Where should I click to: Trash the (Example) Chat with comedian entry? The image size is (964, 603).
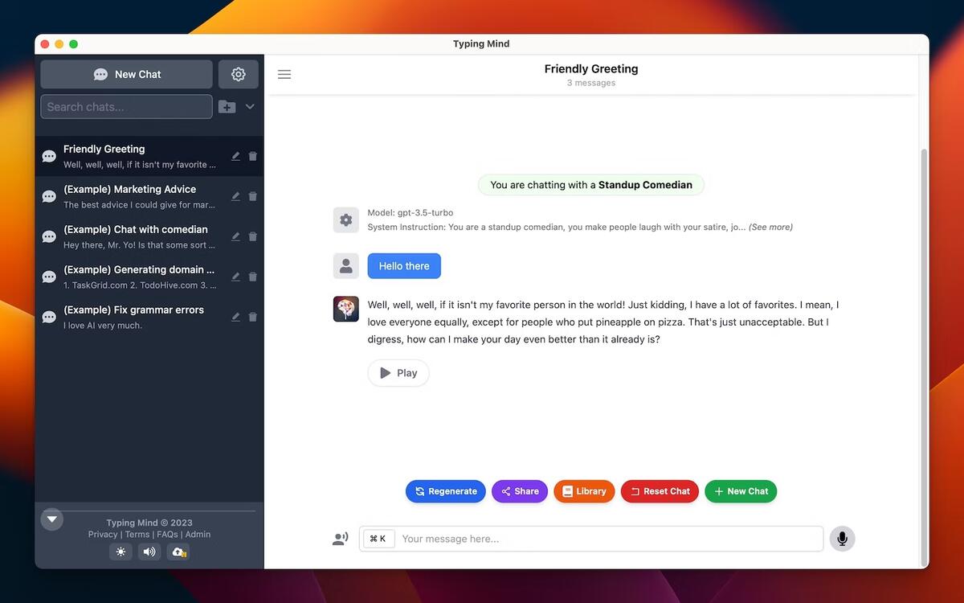coord(253,236)
